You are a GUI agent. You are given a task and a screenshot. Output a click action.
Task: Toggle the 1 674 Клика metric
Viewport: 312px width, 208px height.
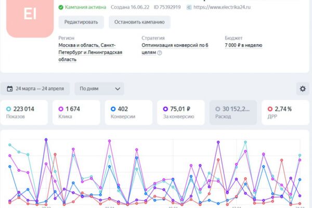click(x=76, y=112)
